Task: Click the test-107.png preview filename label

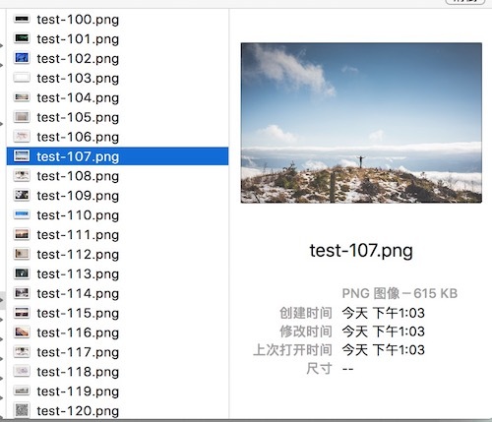Action: [x=361, y=251]
